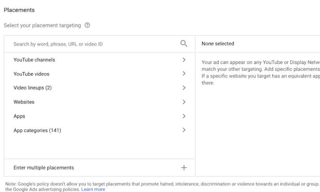
Task: Follow the Learn more policy link
Action: (x=93, y=189)
